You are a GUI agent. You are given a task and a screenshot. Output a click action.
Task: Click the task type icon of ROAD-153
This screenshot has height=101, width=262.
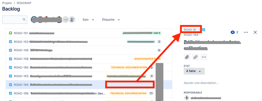click(10, 42)
